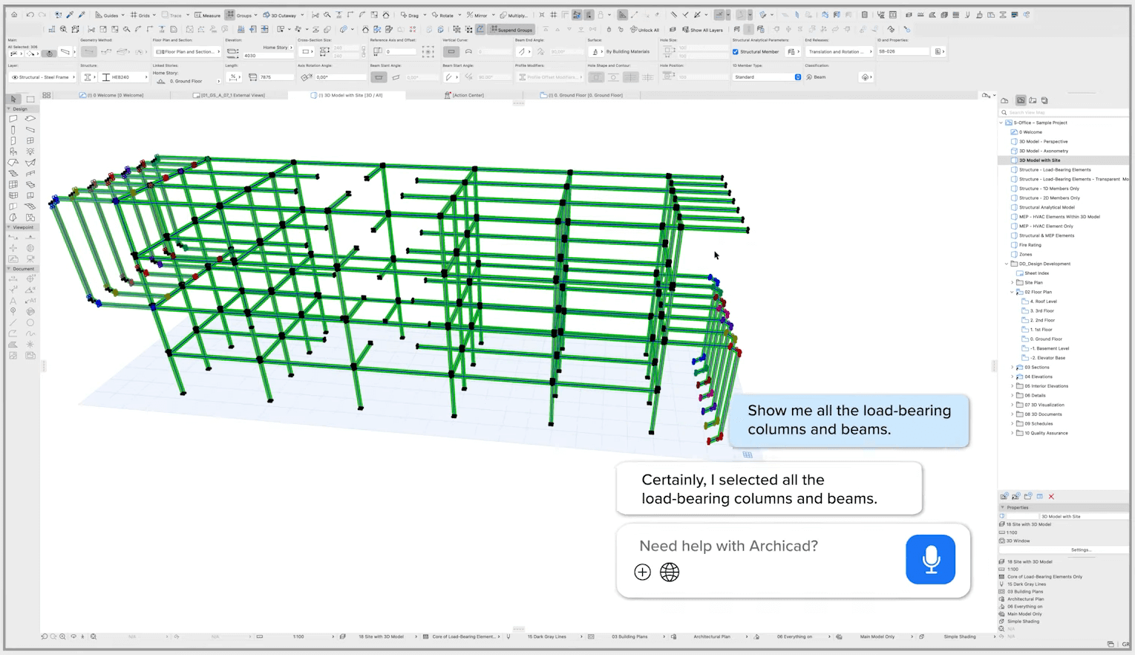Click the globe icon in the assistant input box
The height and width of the screenshot is (655, 1135).
670,572
